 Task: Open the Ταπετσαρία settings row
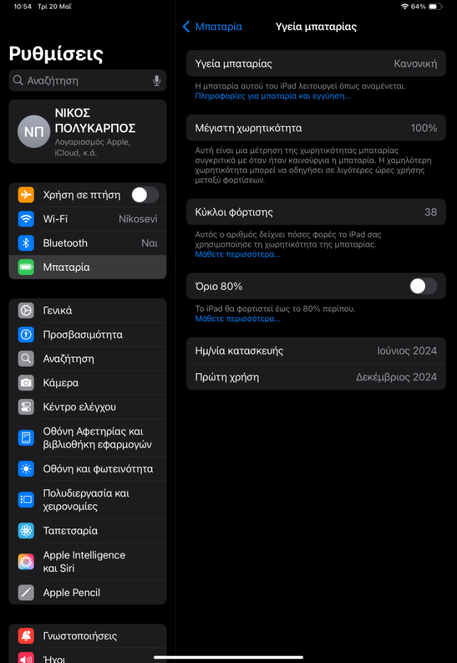(x=88, y=530)
